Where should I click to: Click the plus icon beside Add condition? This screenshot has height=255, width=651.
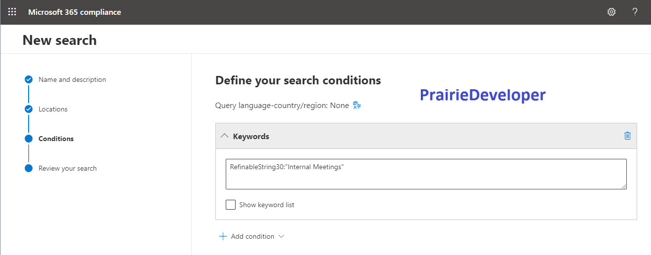(223, 236)
